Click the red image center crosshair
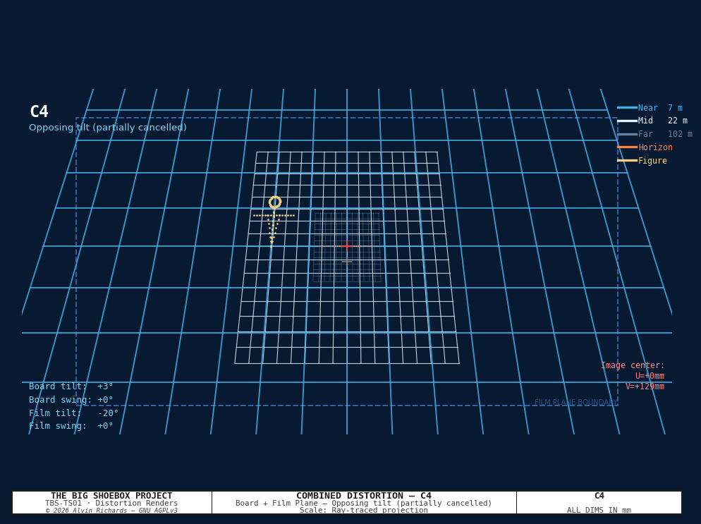Image resolution: width=701 pixels, height=524 pixels. coord(347,246)
